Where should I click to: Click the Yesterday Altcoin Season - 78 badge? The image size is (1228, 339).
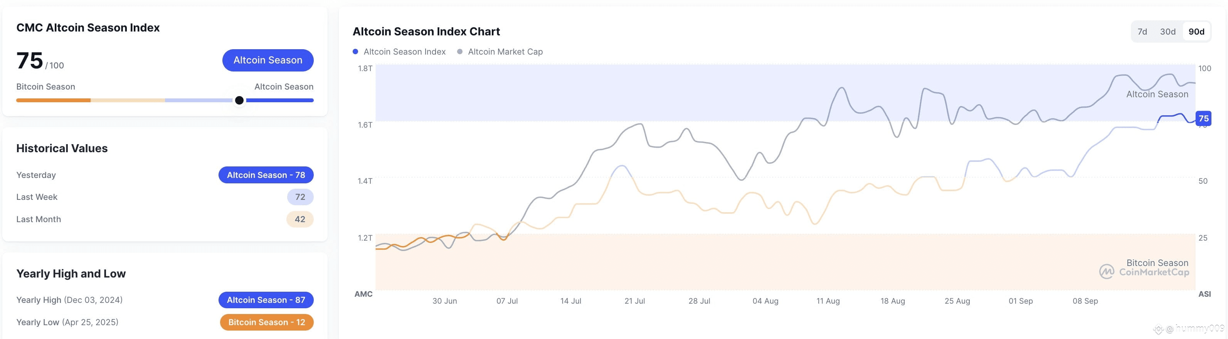pos(266,175)
